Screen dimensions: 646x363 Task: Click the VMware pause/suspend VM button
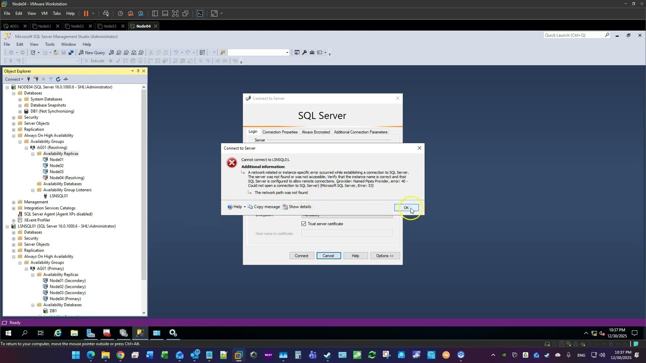click(x=86, y=14)
